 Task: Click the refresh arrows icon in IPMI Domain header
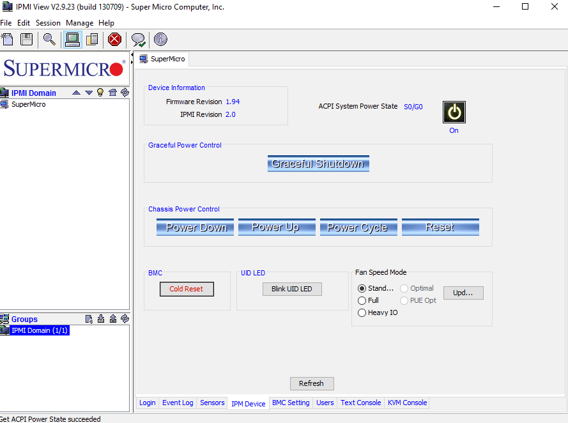coord(125,93)
